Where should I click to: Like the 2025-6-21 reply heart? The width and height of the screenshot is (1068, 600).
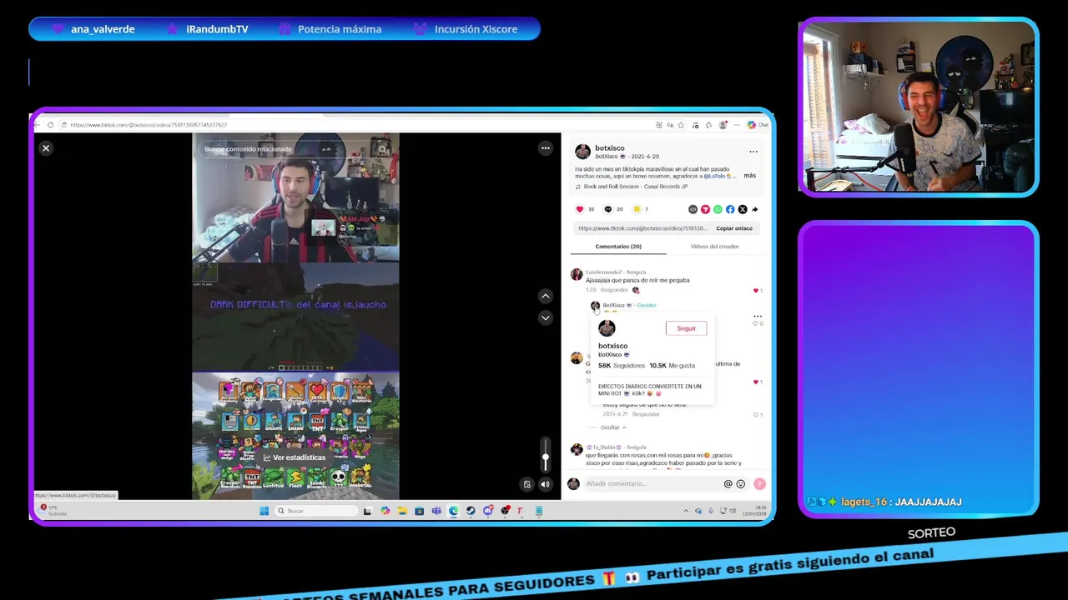point(756,415)
